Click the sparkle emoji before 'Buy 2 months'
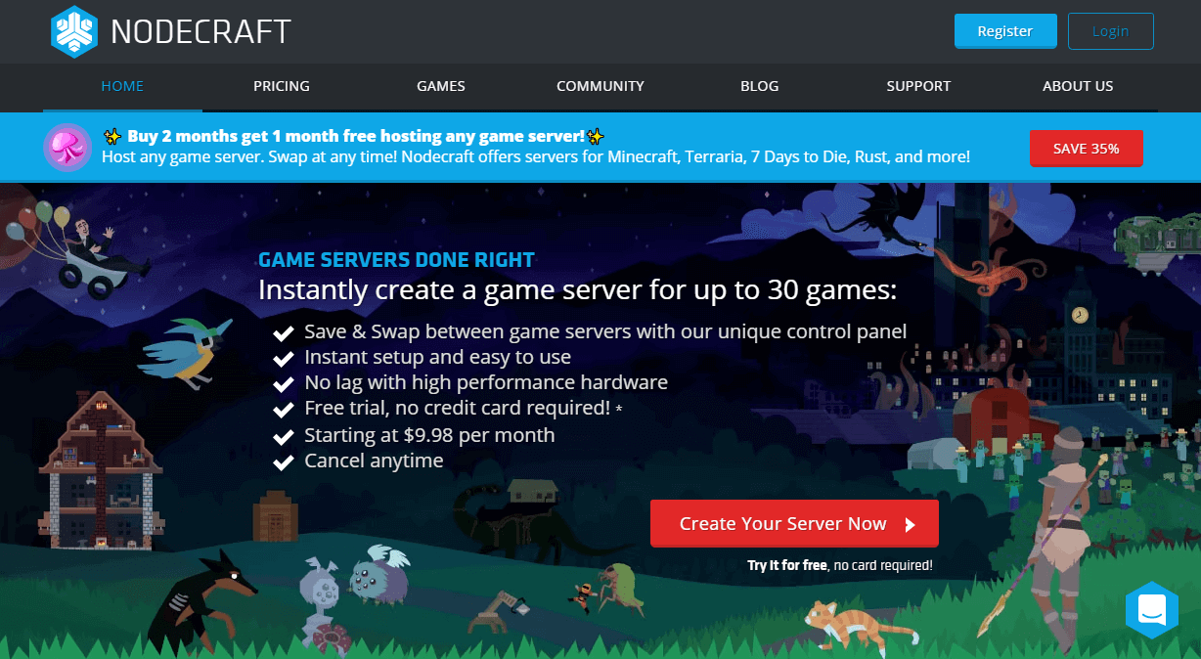1201x659 pixels. pyautogui.click(x=111, y=136)
